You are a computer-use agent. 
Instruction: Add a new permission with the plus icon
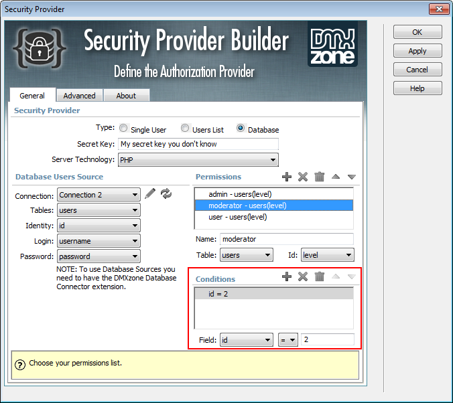coord(287,177)
